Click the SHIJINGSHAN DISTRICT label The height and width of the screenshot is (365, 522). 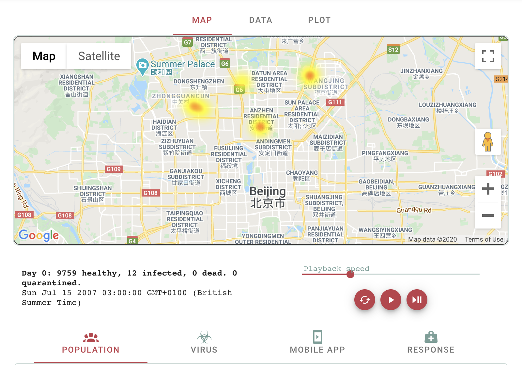click(93, 194)
